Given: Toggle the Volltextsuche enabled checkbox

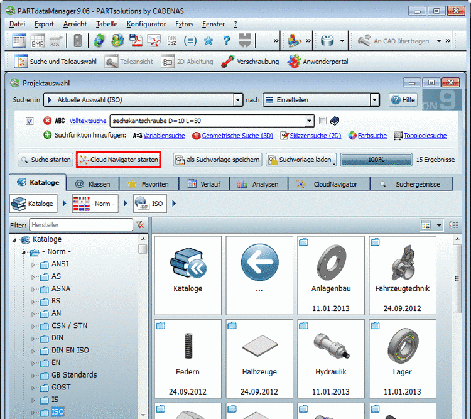Looking at the screenshot, I should click(x=30, y=121).
